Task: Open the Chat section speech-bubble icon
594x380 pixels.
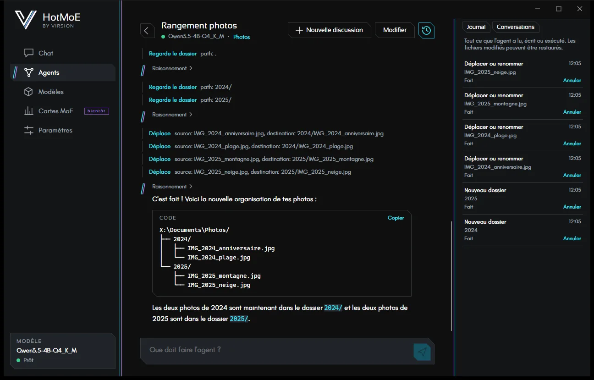Action: point(29,53)
